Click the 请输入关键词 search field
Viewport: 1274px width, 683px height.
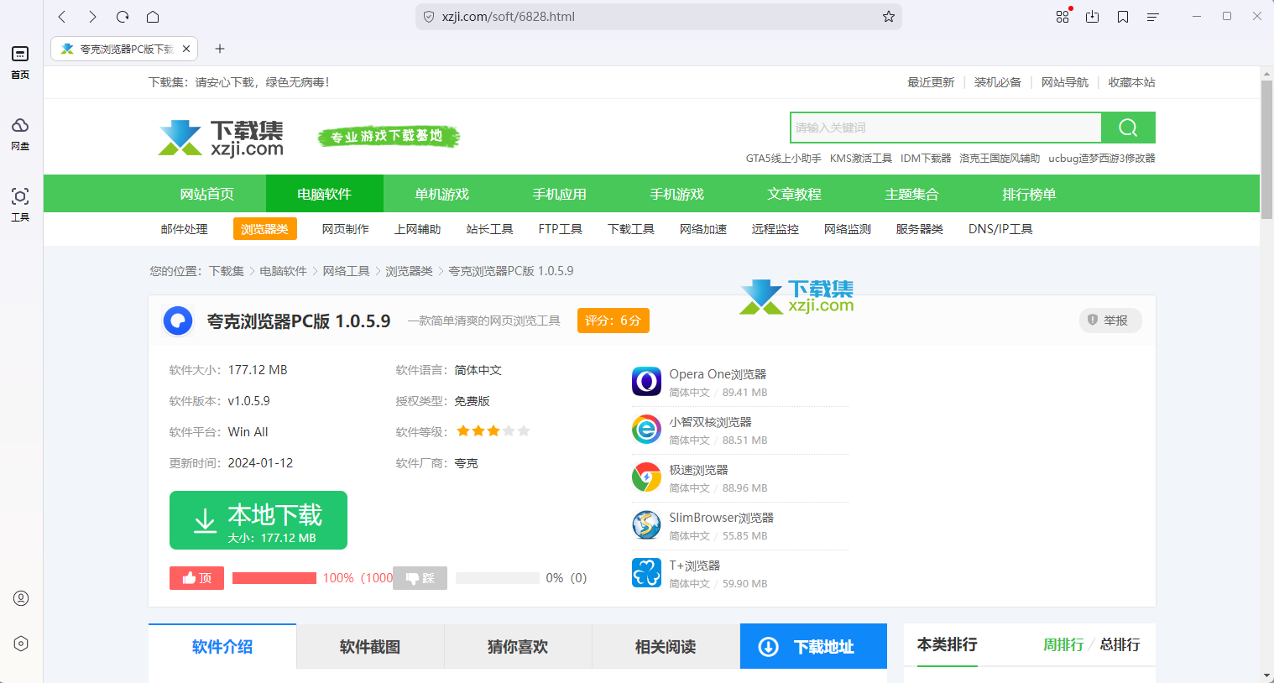pos(946,128)
